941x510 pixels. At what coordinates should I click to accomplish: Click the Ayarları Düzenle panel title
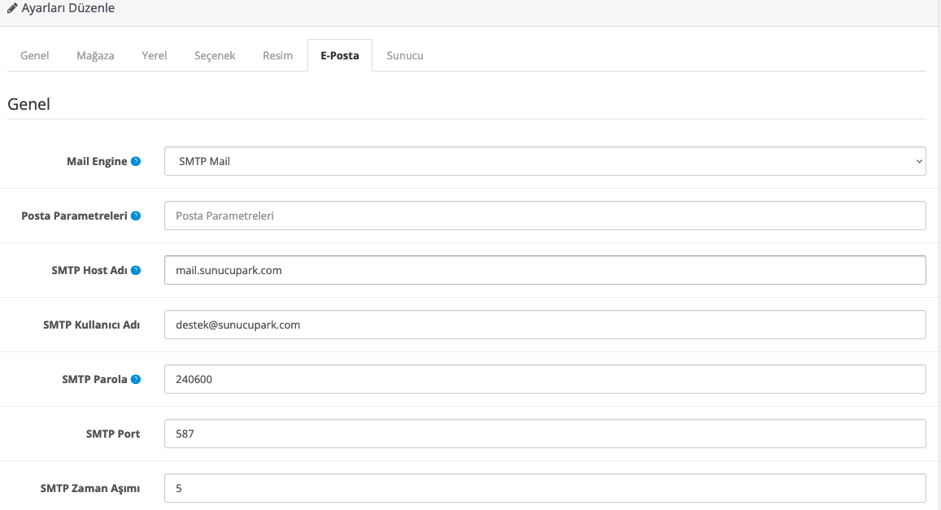[68, 8]
